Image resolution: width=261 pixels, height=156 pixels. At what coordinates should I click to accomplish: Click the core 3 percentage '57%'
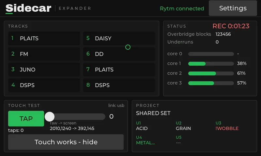(x=241, y=83)
